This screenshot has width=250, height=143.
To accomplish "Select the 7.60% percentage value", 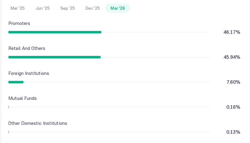I will tap(233, 82).
